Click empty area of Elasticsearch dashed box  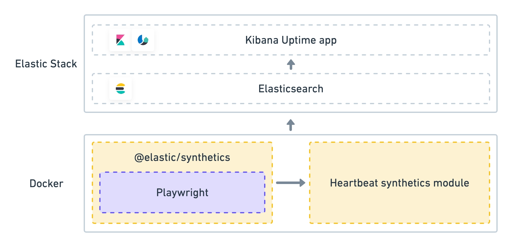[406, 89]
